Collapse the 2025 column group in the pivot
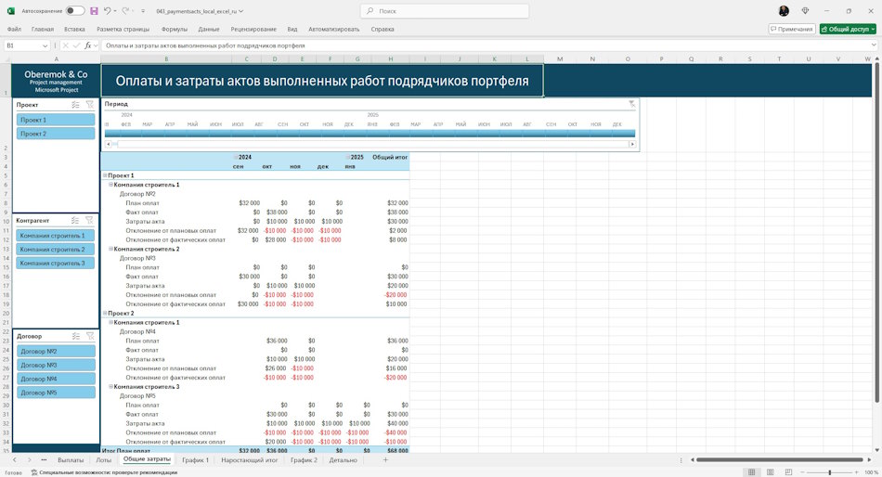 pyautogui.click(x=348, y=158)
